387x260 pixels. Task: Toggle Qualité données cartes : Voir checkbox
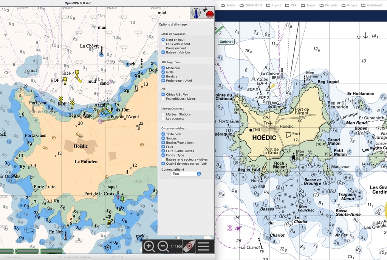[x=163, y=164]
